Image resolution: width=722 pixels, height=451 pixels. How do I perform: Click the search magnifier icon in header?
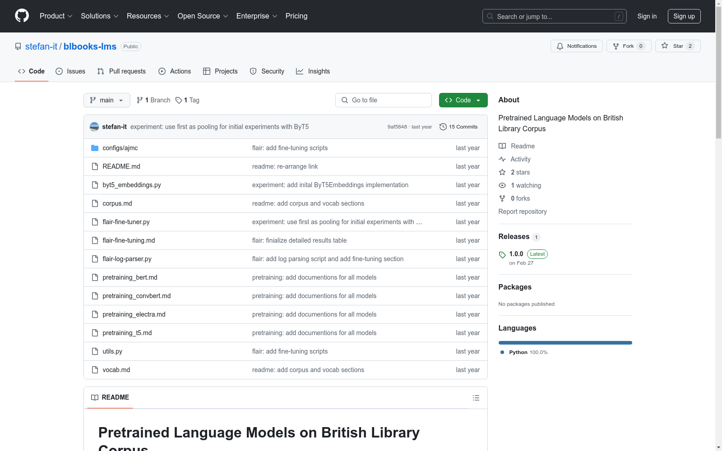pyautogui.click(x=490, y=16)
